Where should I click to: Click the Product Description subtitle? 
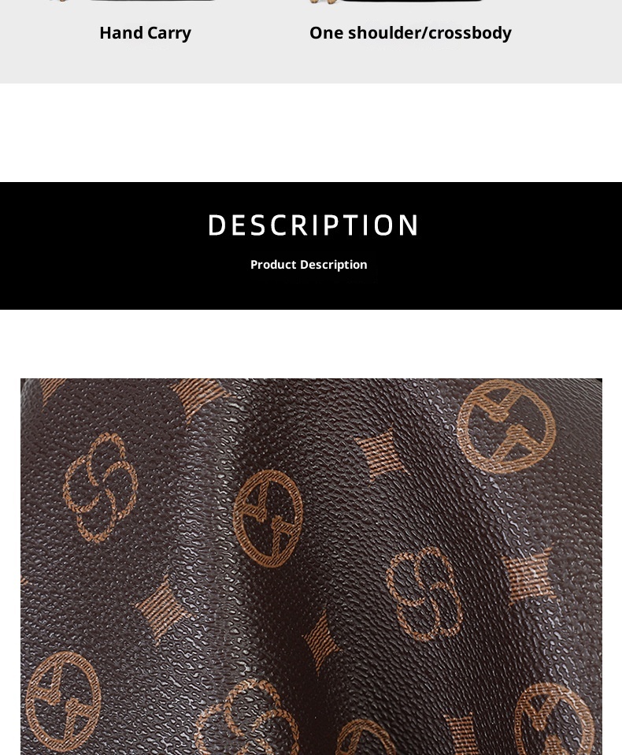[309, 265]
